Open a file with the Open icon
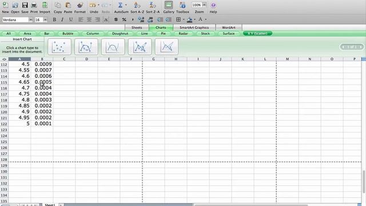Viewport: 366px width, 206px height. (x=15, y=5)
